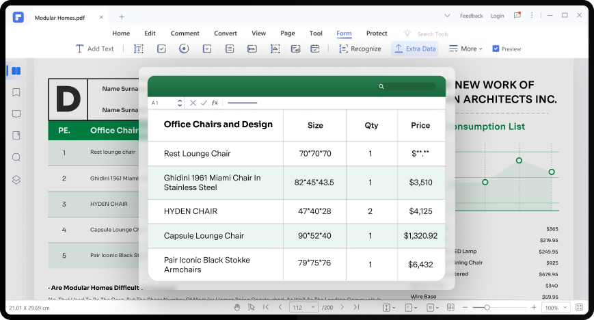Select the date field form tool

315,49
